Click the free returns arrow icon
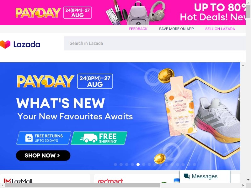Viewport: 251px width, 188px height. point(29,138)
